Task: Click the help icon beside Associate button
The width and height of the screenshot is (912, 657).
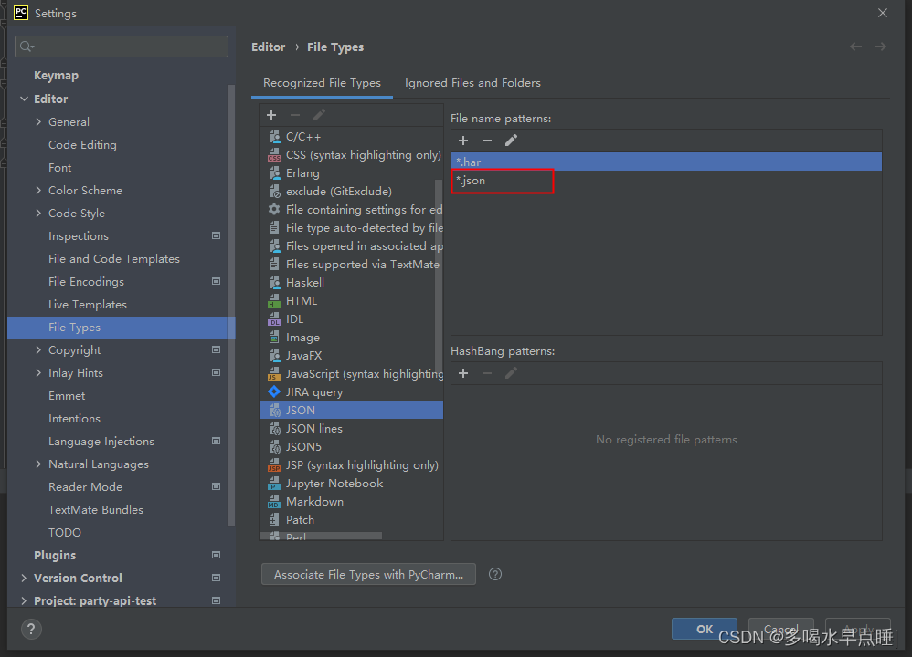Action: tap(494, 574)
